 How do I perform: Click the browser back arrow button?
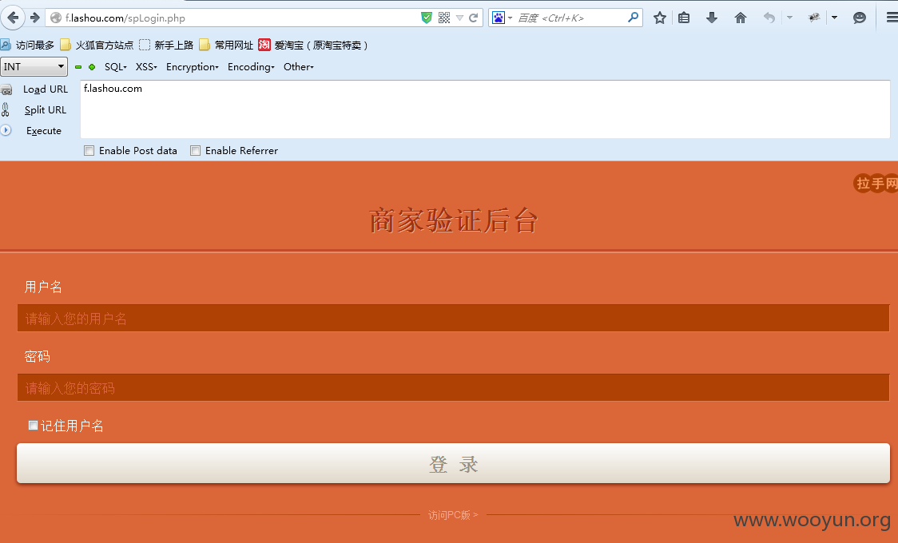tap(13, 18)
